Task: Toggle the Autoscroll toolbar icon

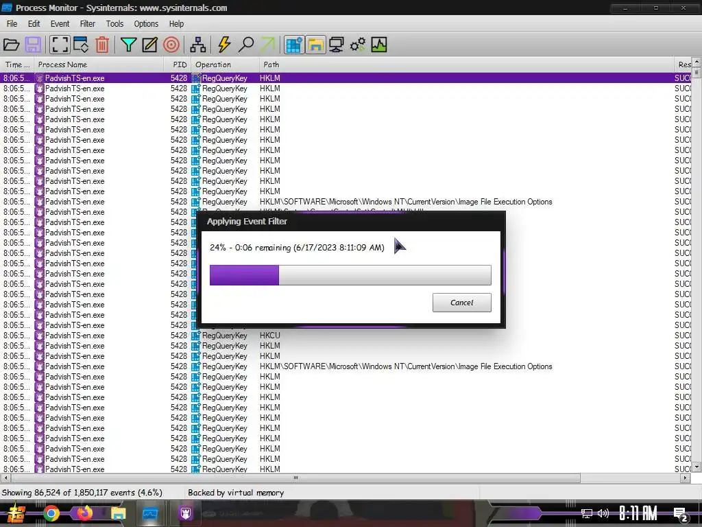Action: (x=81, y=45)
